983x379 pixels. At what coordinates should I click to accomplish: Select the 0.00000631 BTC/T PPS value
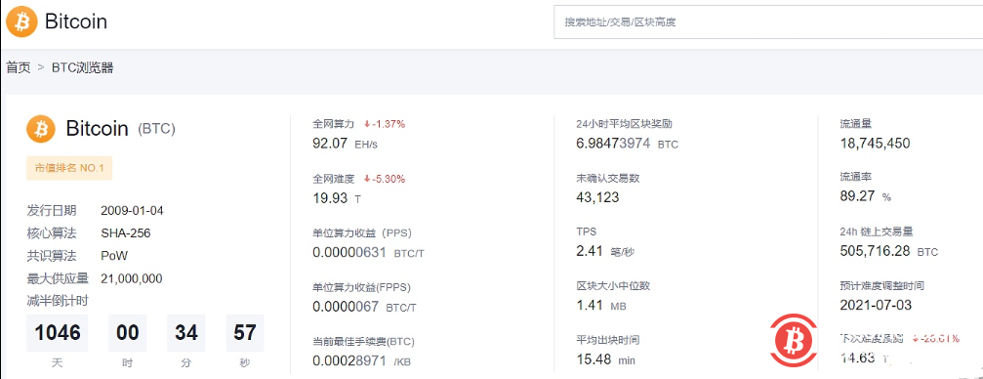coord(368,252)
